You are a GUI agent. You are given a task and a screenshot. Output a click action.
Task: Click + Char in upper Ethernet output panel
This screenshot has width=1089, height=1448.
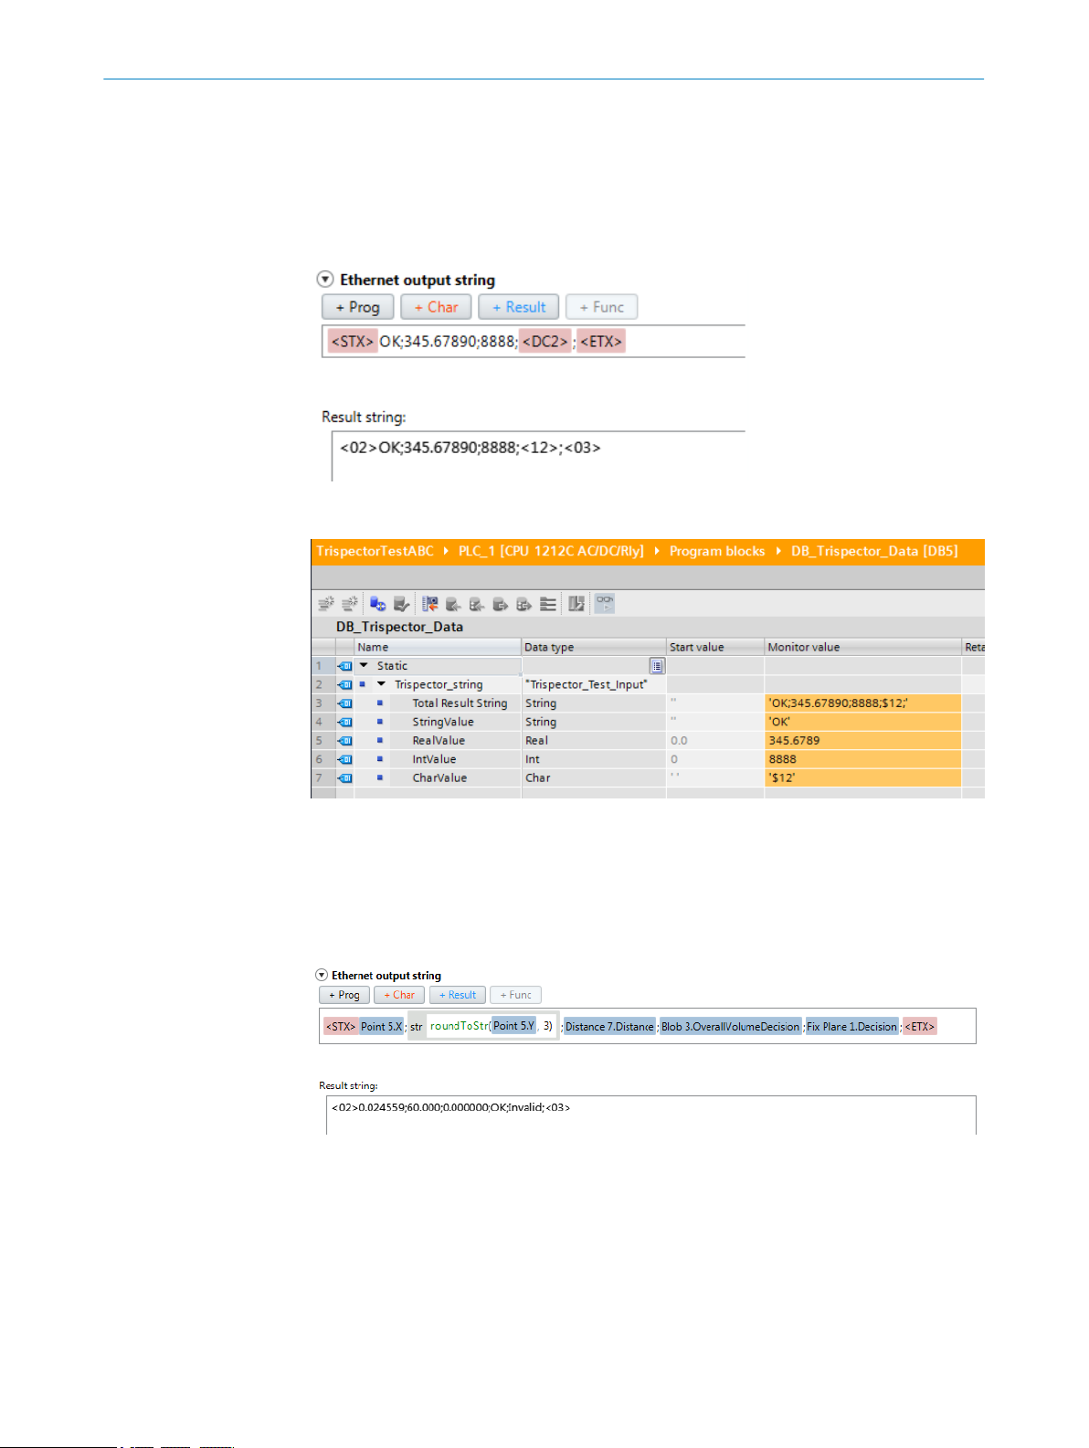[436, 307]
